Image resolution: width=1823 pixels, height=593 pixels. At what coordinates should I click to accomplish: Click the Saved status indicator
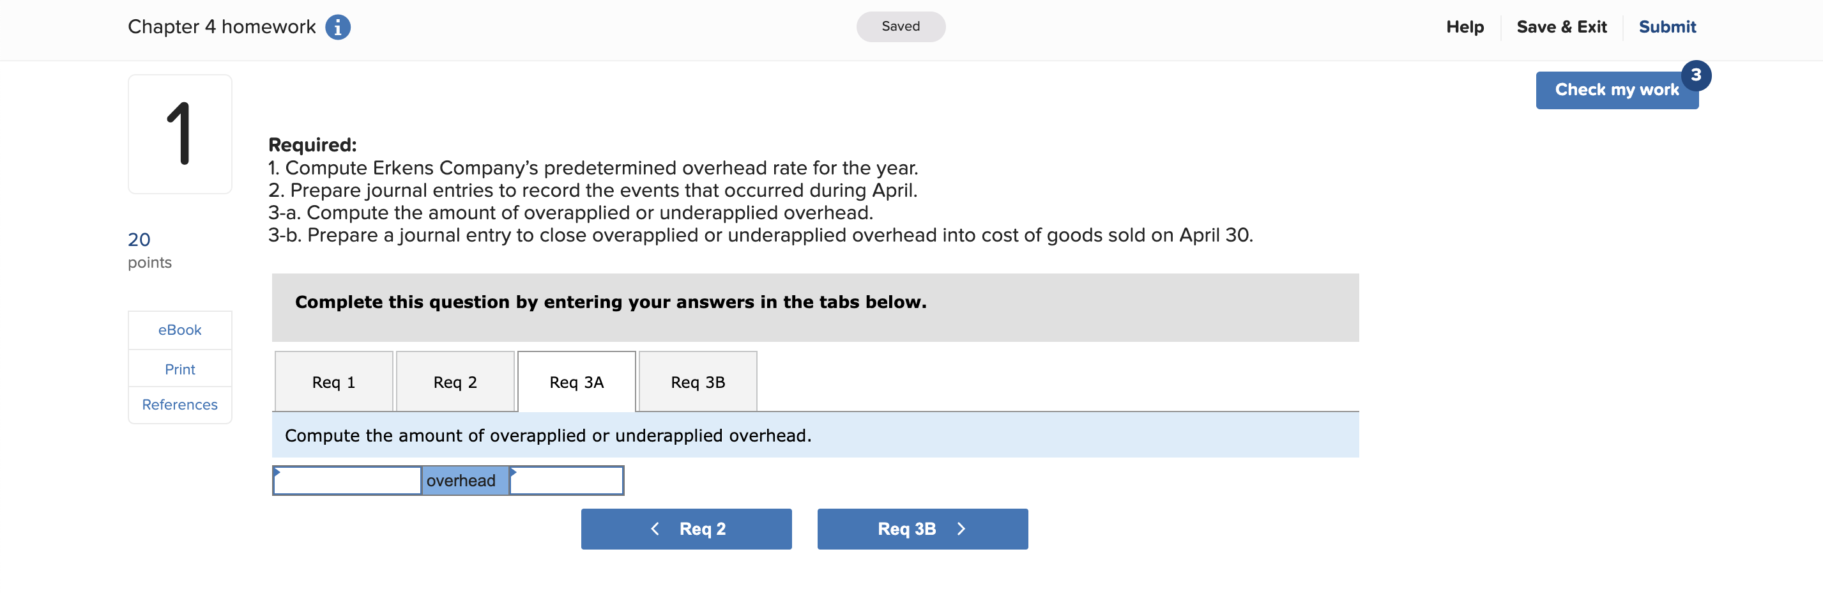(x=900, y=27)
